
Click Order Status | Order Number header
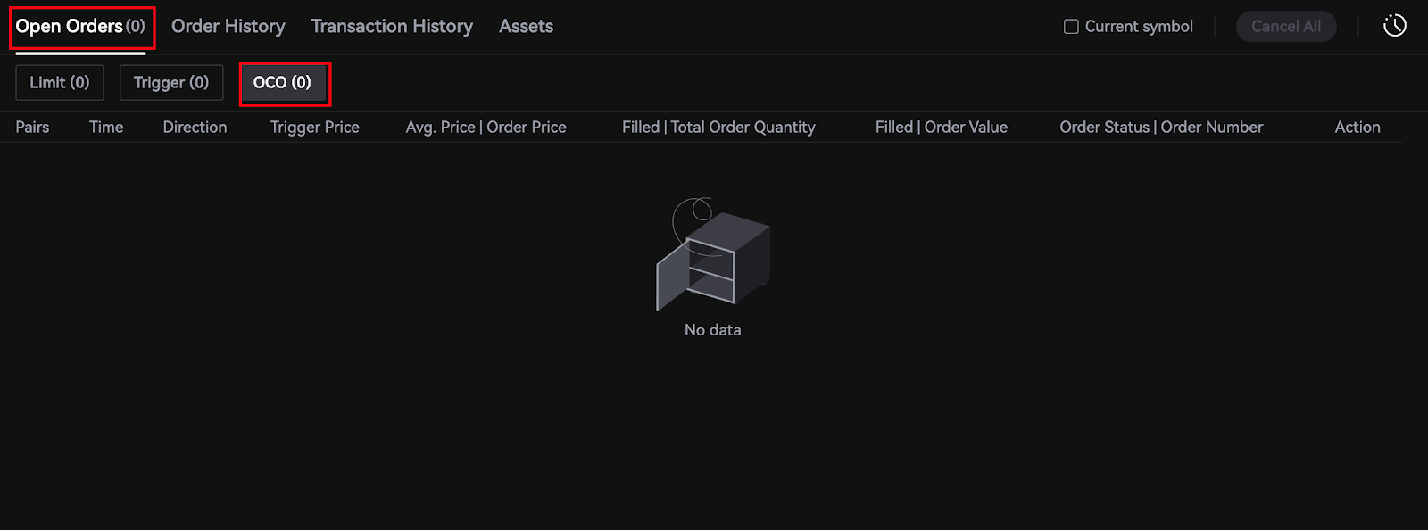coord(1161,128)
